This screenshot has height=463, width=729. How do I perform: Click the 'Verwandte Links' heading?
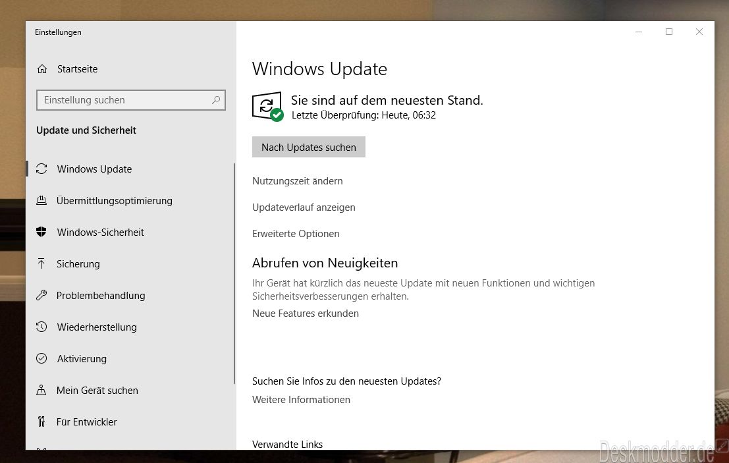(287, 445)
